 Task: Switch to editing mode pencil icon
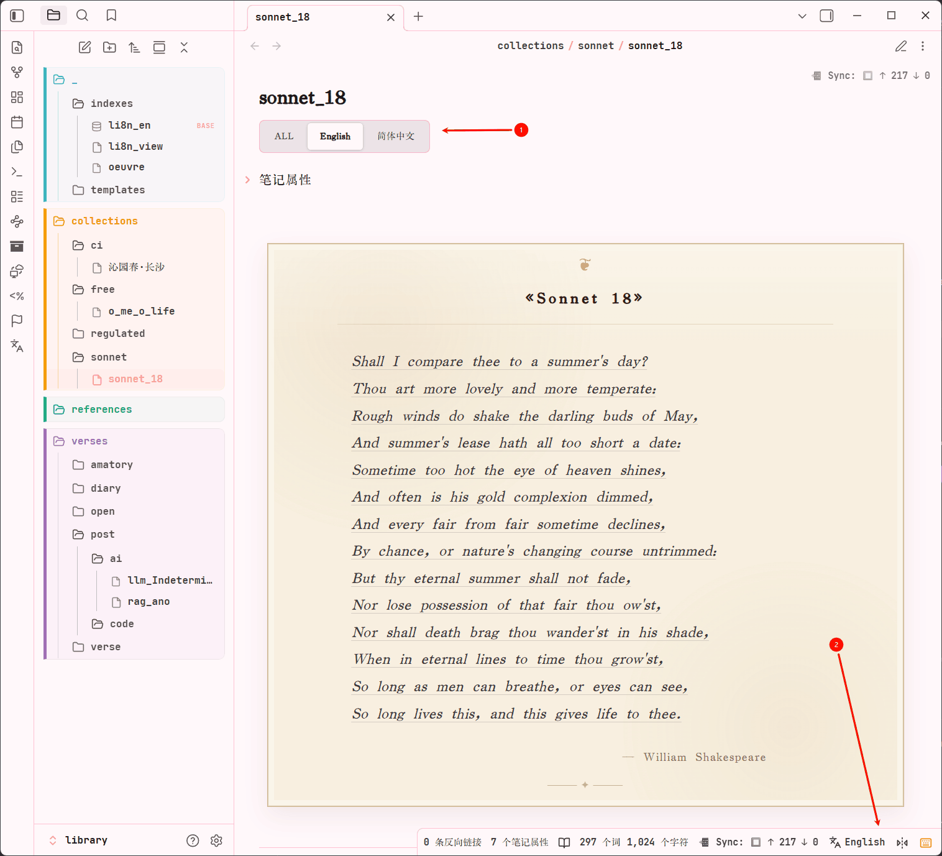901,46
